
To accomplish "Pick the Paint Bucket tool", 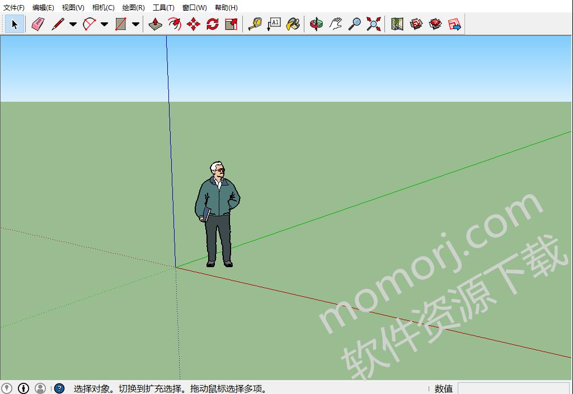I will click(x=293, y=24).
